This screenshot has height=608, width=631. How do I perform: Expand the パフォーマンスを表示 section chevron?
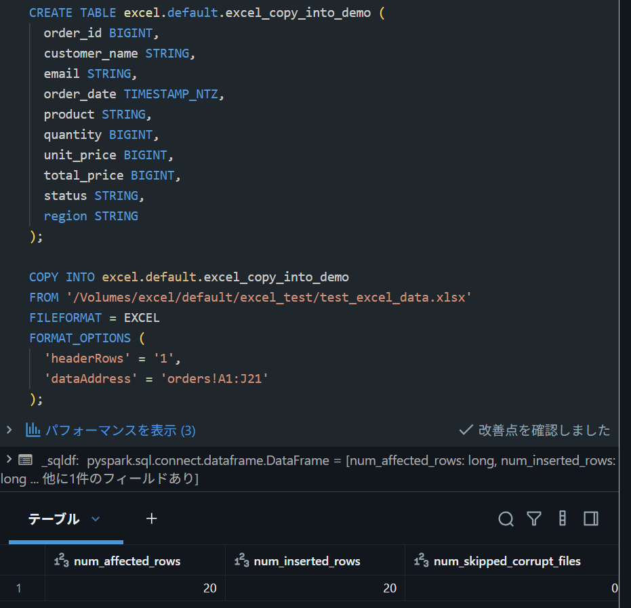(x=9, y=430)
